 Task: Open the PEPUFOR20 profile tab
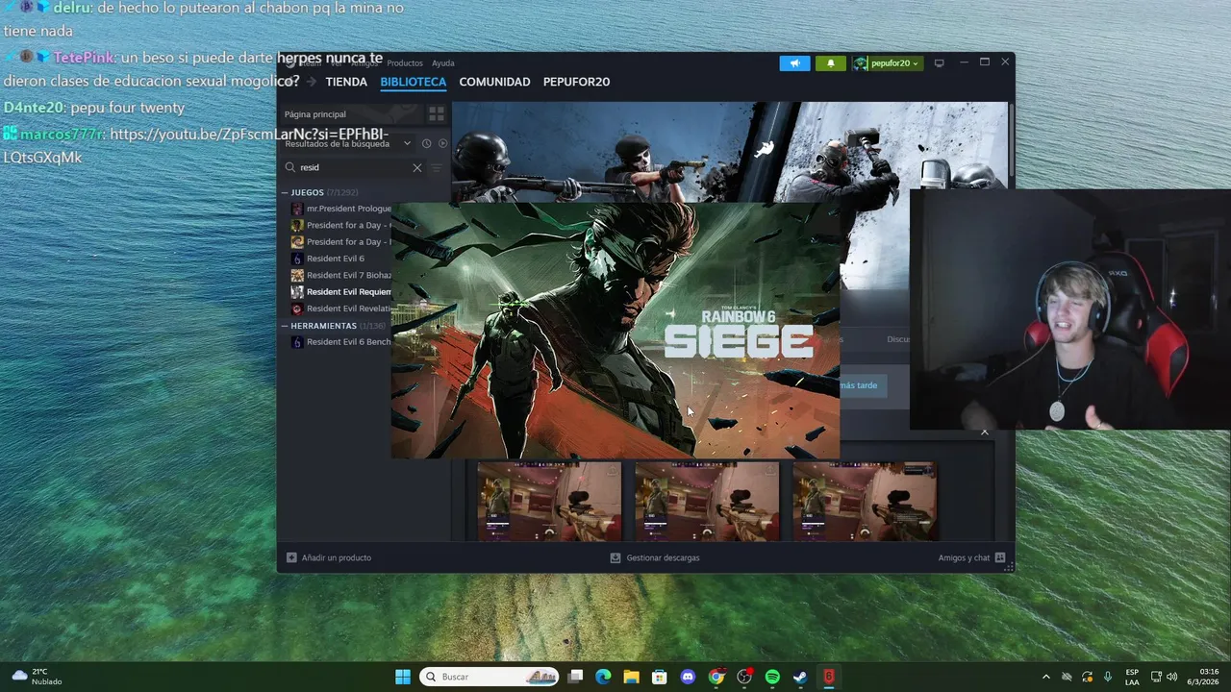click(576, 82)
